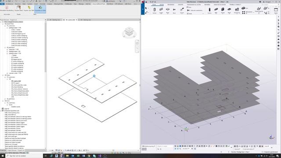The height and width of the screenshot is (158, 281).
Task: Collapse the 3D Views node in Project Browser
Action: (x=3, y=75)
